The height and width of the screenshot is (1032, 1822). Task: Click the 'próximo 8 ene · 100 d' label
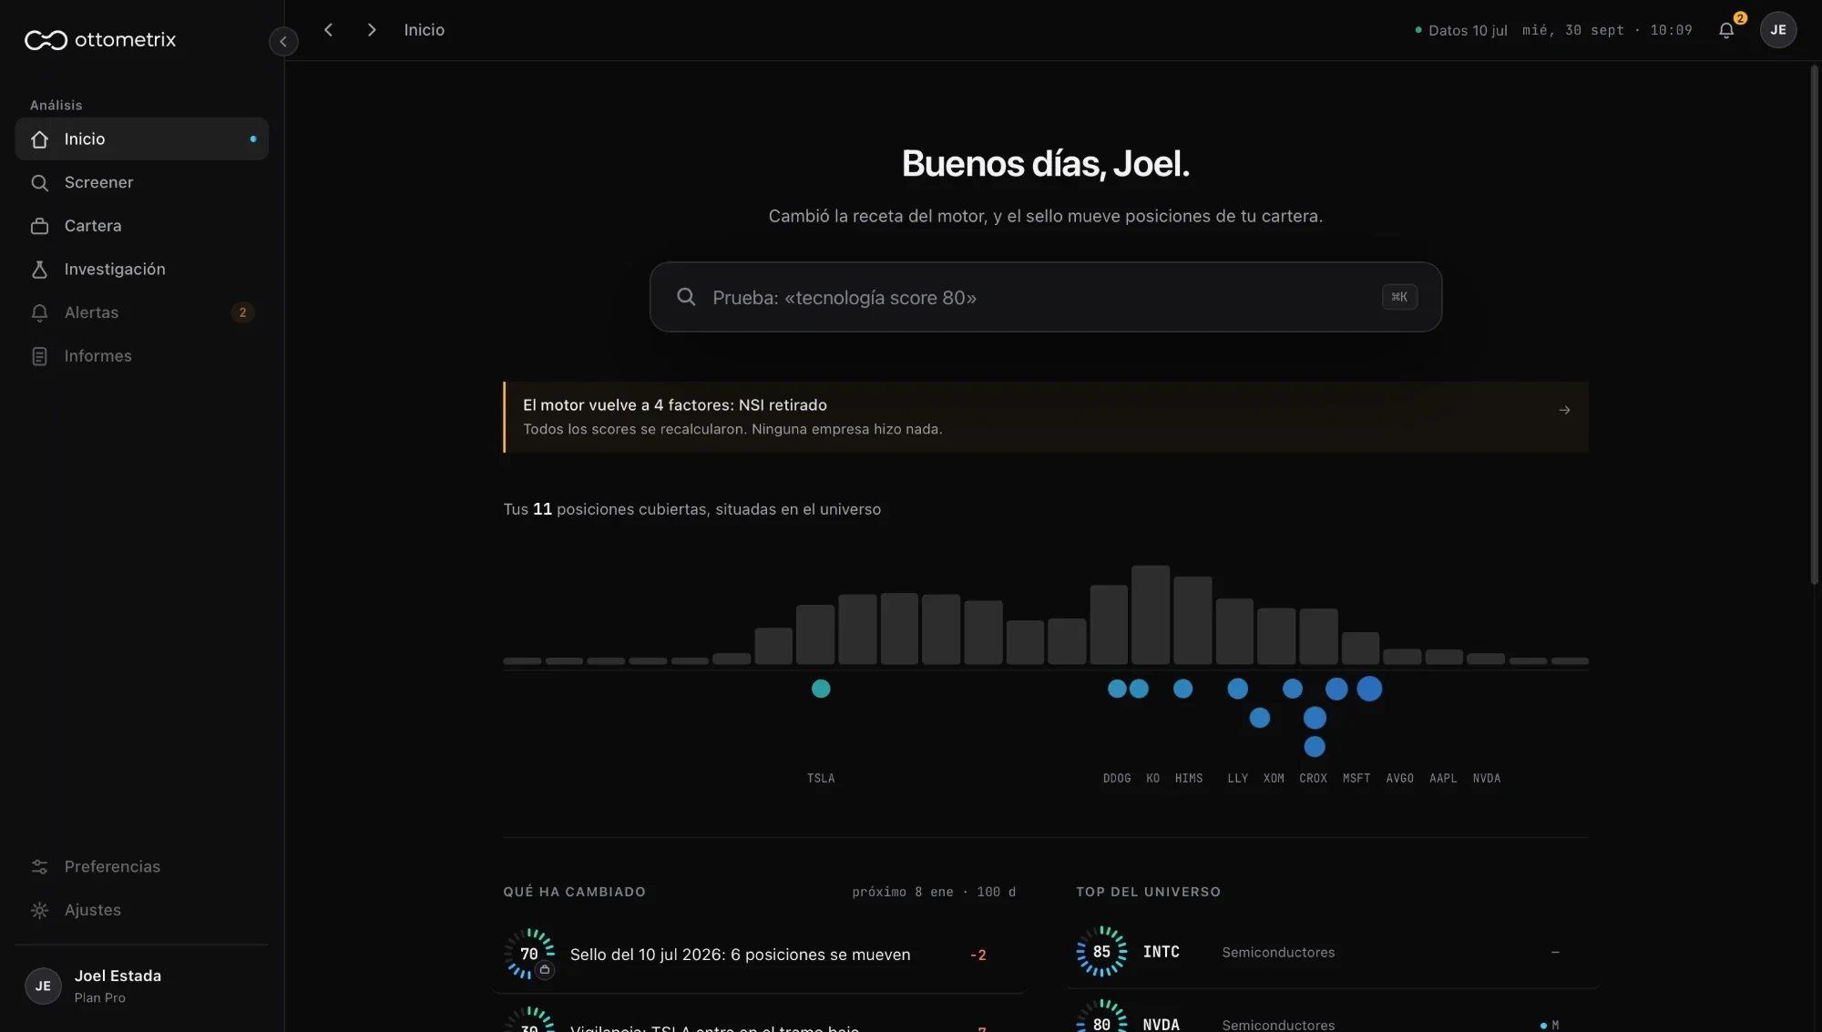click(x=934, y=893)
